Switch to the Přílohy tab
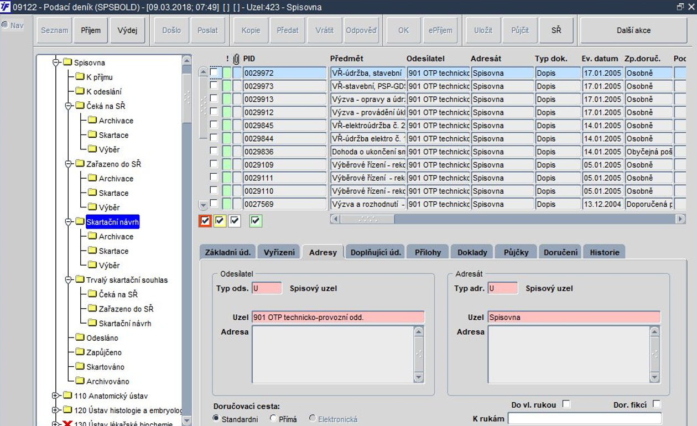Image resolution: width=697 pixels, height=426 pixels. 428,252
